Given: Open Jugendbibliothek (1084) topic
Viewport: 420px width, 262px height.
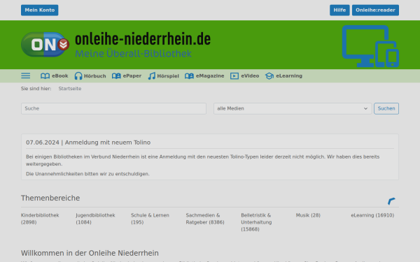Looking at the screenshot, I should point(95,219).
